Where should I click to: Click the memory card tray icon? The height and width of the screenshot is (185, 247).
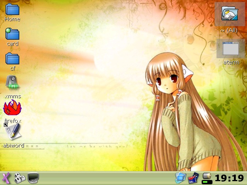(193, 178)
